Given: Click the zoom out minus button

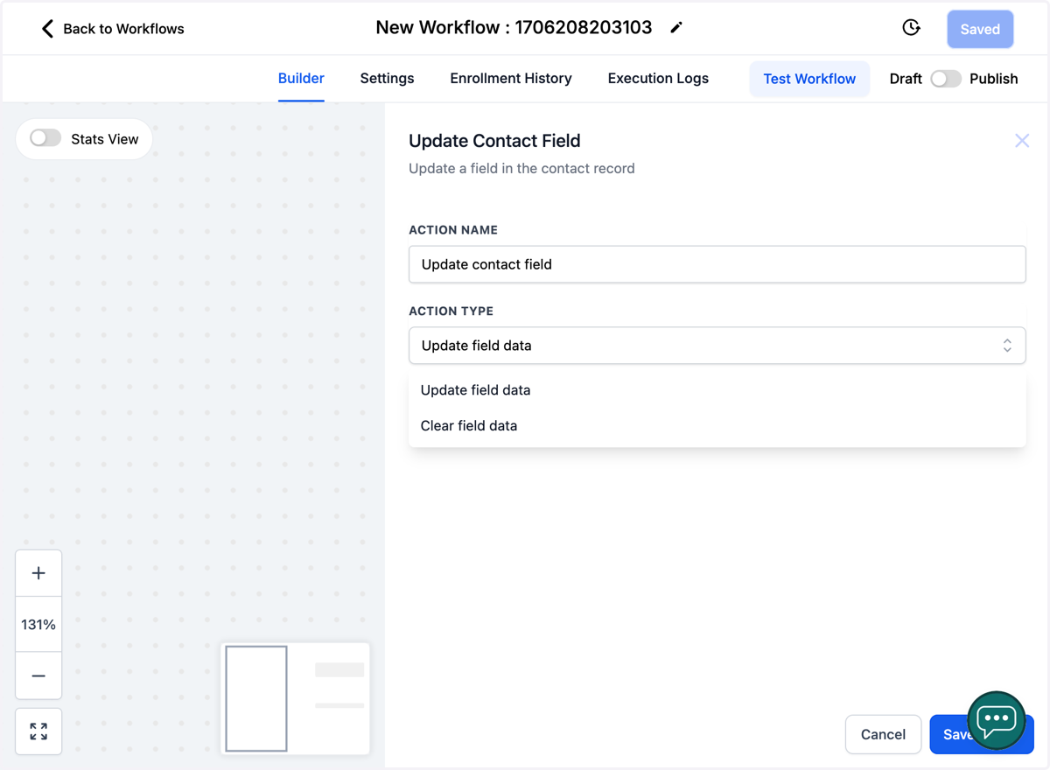Looking at the screenshot, I should [38, 675].
